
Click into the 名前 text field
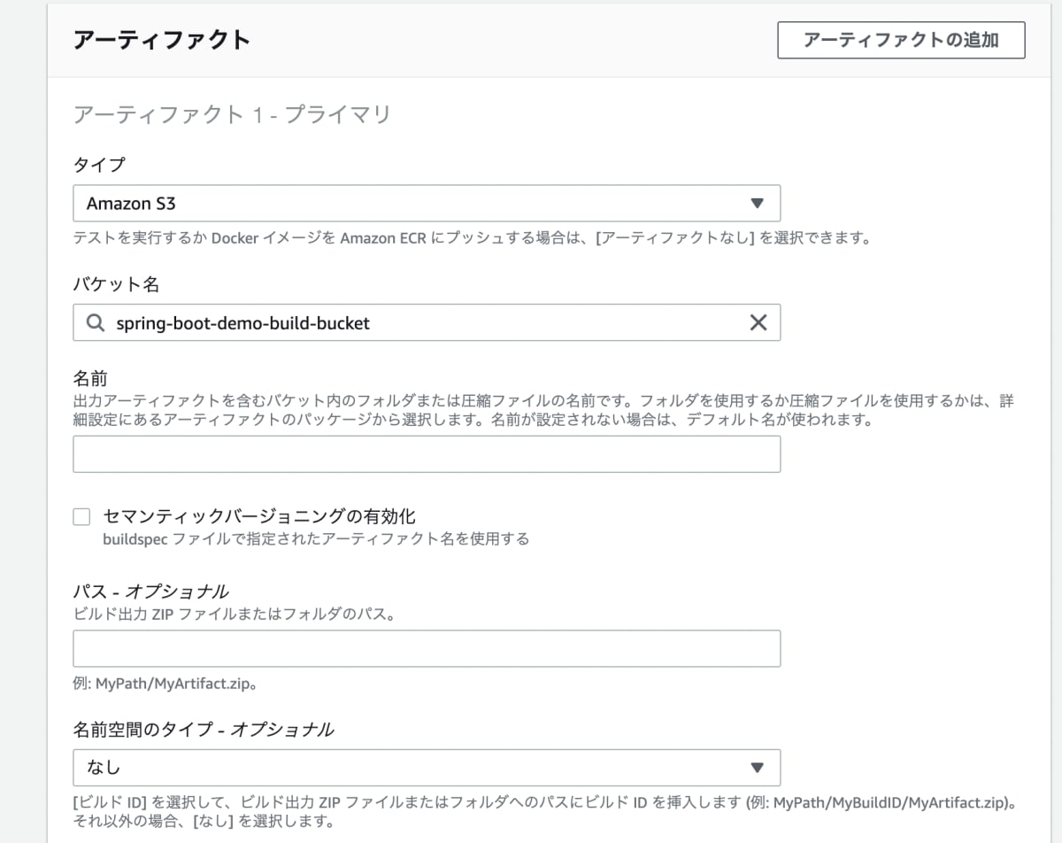point(427,453)
